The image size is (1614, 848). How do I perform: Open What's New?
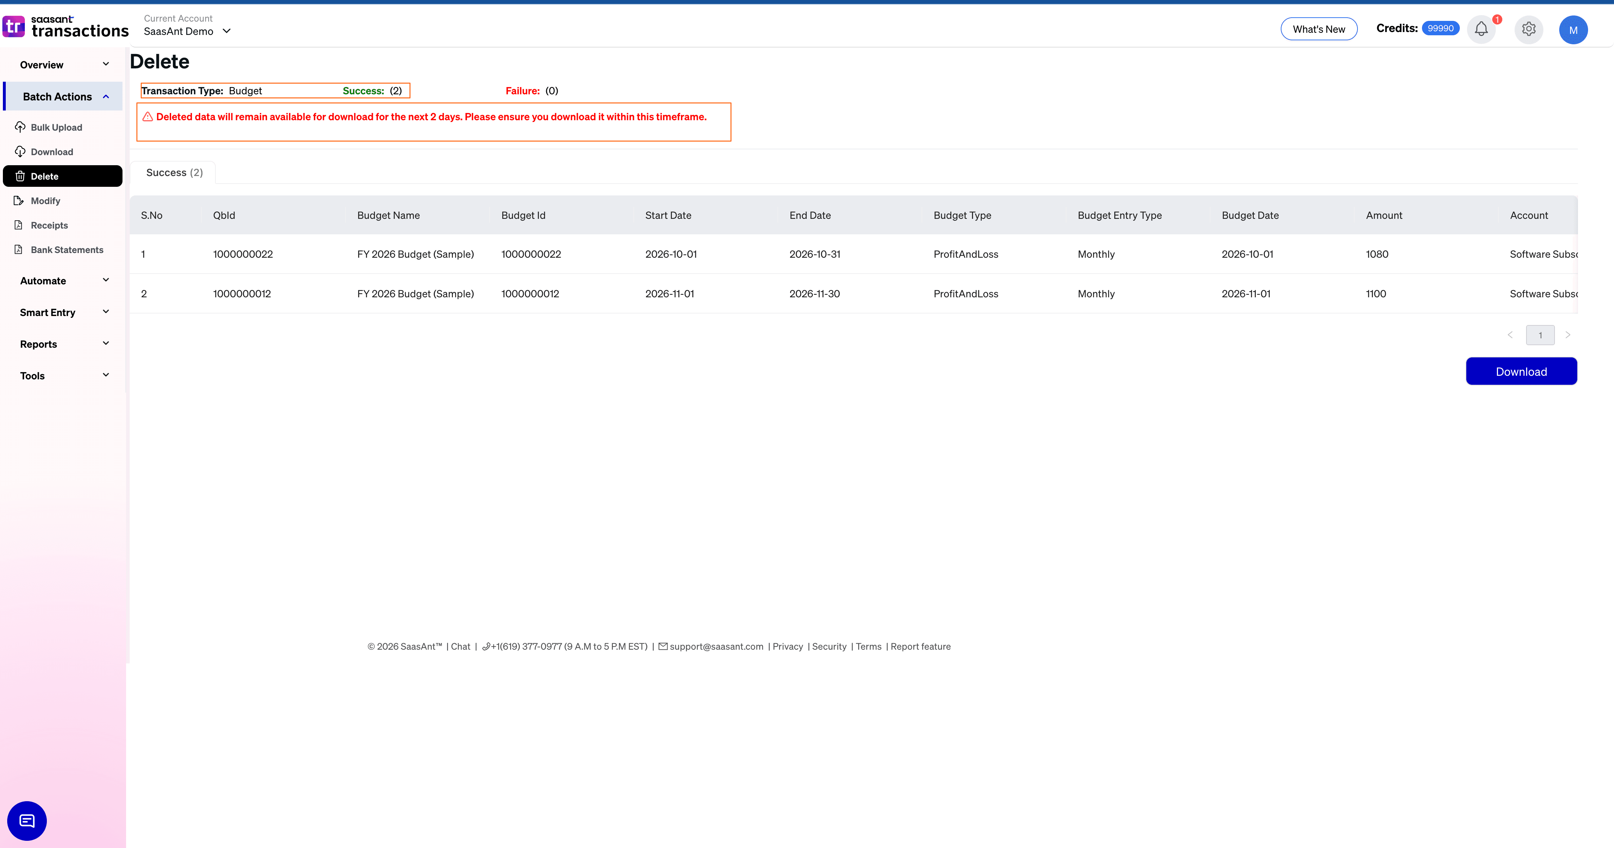(1319, 29)
